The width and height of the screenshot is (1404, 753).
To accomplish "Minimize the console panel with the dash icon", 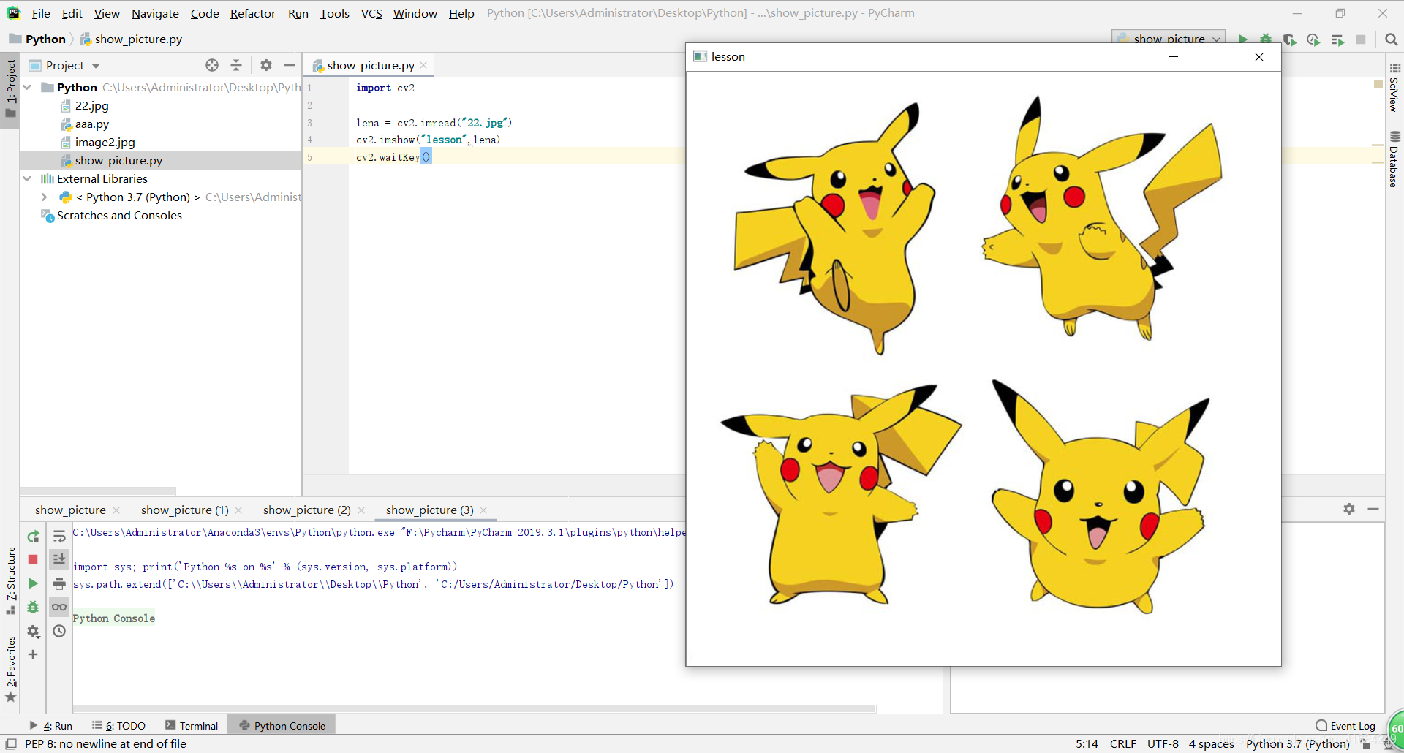I will (x=1373, y=509).
